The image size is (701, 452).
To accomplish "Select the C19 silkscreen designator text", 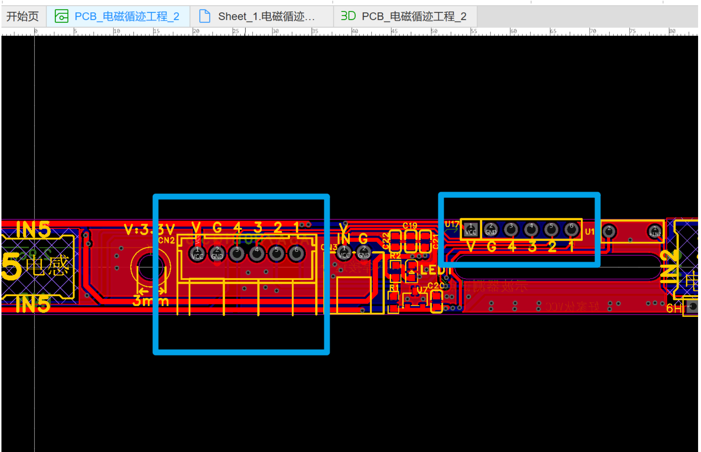I will 410,225.
